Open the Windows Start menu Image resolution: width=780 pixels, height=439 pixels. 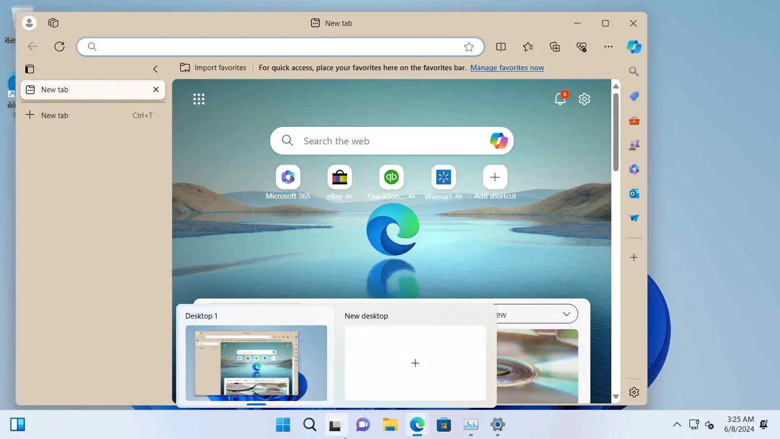(283, 424)
